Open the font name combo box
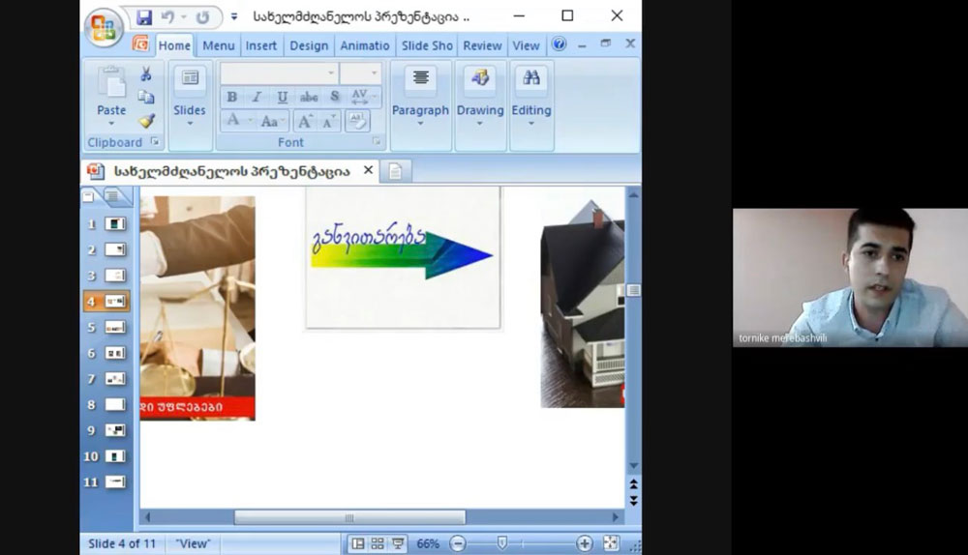Image resolution: width=968 pixels, height=555 pixels. (278, 73)
